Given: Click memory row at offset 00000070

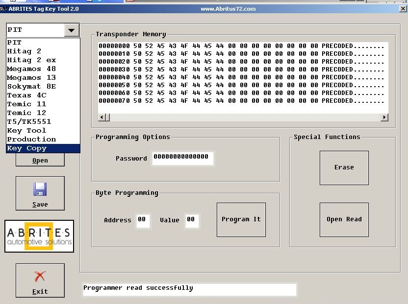Looking at the screenshot, I should 241,100.
